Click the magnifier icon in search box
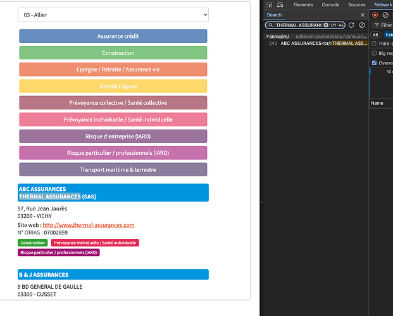393x316 pixels. tap(271, 25)
